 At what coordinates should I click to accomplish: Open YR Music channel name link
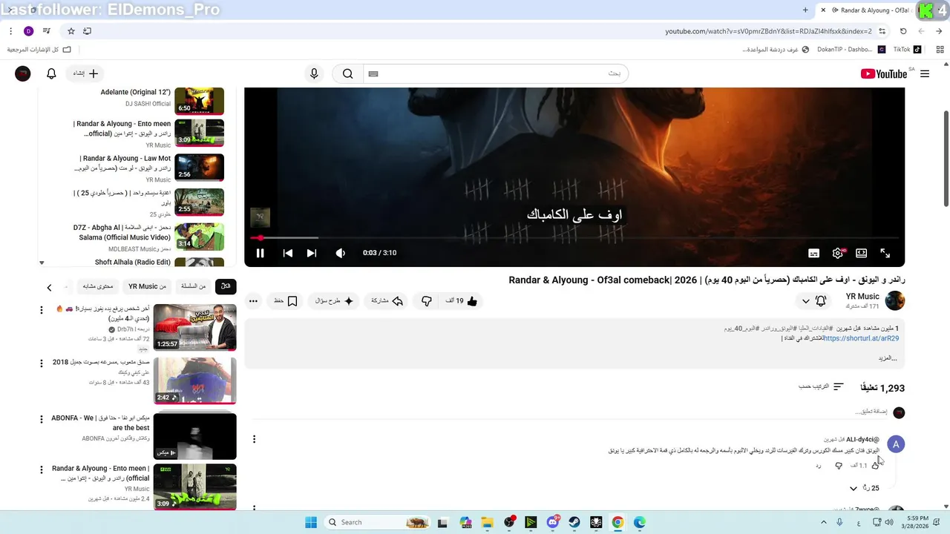862,297
